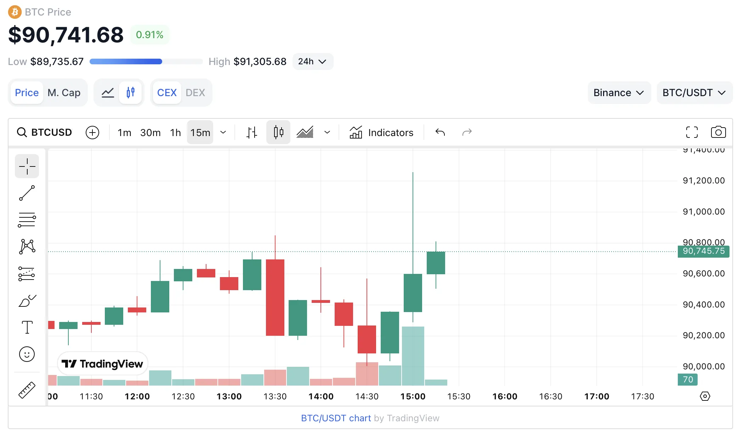The height and width of the screenshot is (434, 738).
Task: Enter fullscreen chart mode
Action: click(x=692, y=132)
